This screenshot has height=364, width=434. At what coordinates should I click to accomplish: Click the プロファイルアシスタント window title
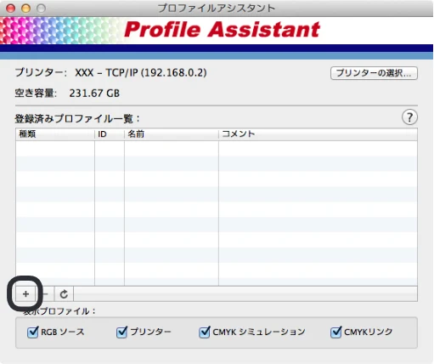[217, 9]
